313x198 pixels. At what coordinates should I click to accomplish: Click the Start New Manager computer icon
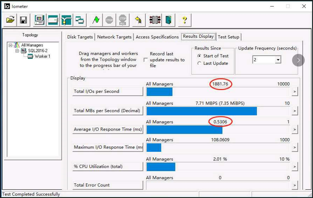point(39,20)
